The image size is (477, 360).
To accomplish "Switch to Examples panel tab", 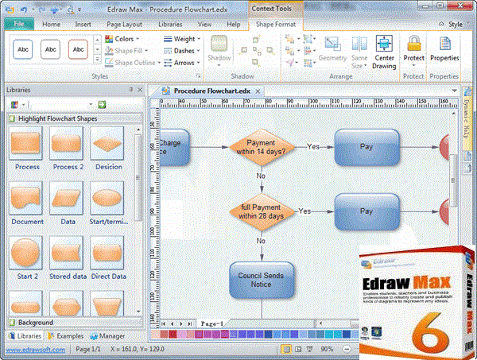I will point(66,336).
